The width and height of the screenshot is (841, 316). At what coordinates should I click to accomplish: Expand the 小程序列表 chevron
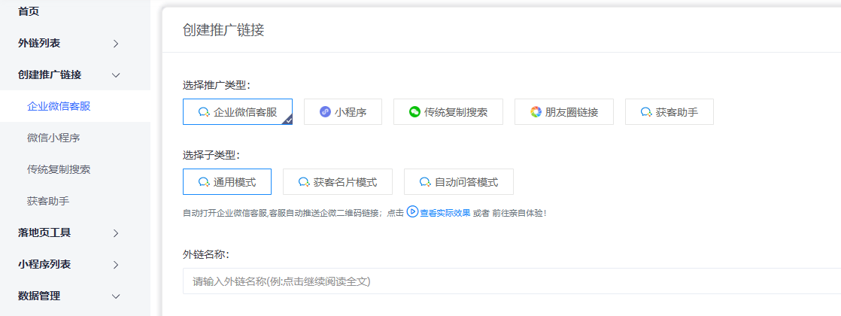(x=116, y=265)
